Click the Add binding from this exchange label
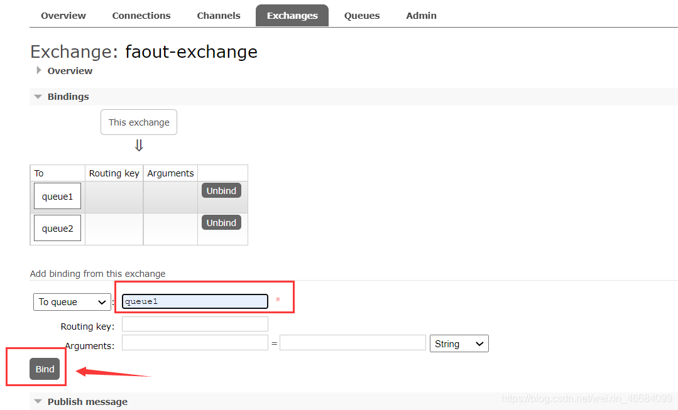This screenshot has height=410, width=678. [98, 274]
